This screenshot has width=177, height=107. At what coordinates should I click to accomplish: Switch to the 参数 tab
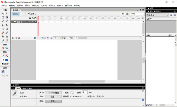click(x=30, y=89)
